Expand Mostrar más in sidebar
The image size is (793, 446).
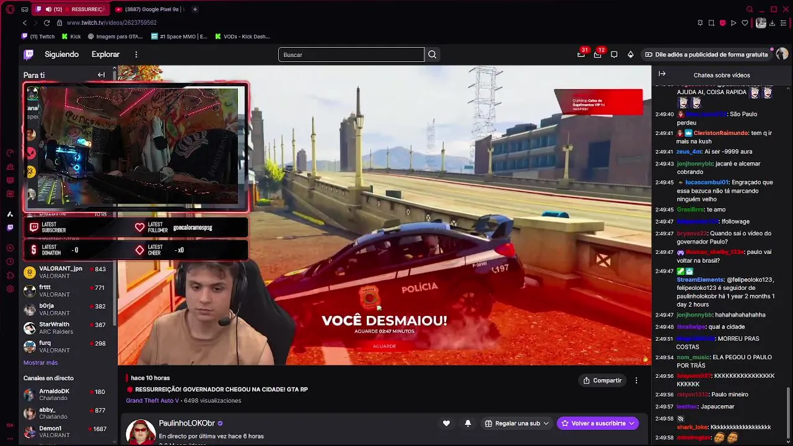click(x=40, y=362)
